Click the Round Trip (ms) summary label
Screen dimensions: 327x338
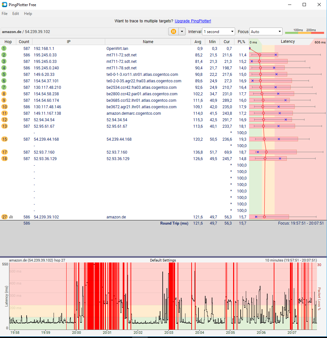pos(174,223)
